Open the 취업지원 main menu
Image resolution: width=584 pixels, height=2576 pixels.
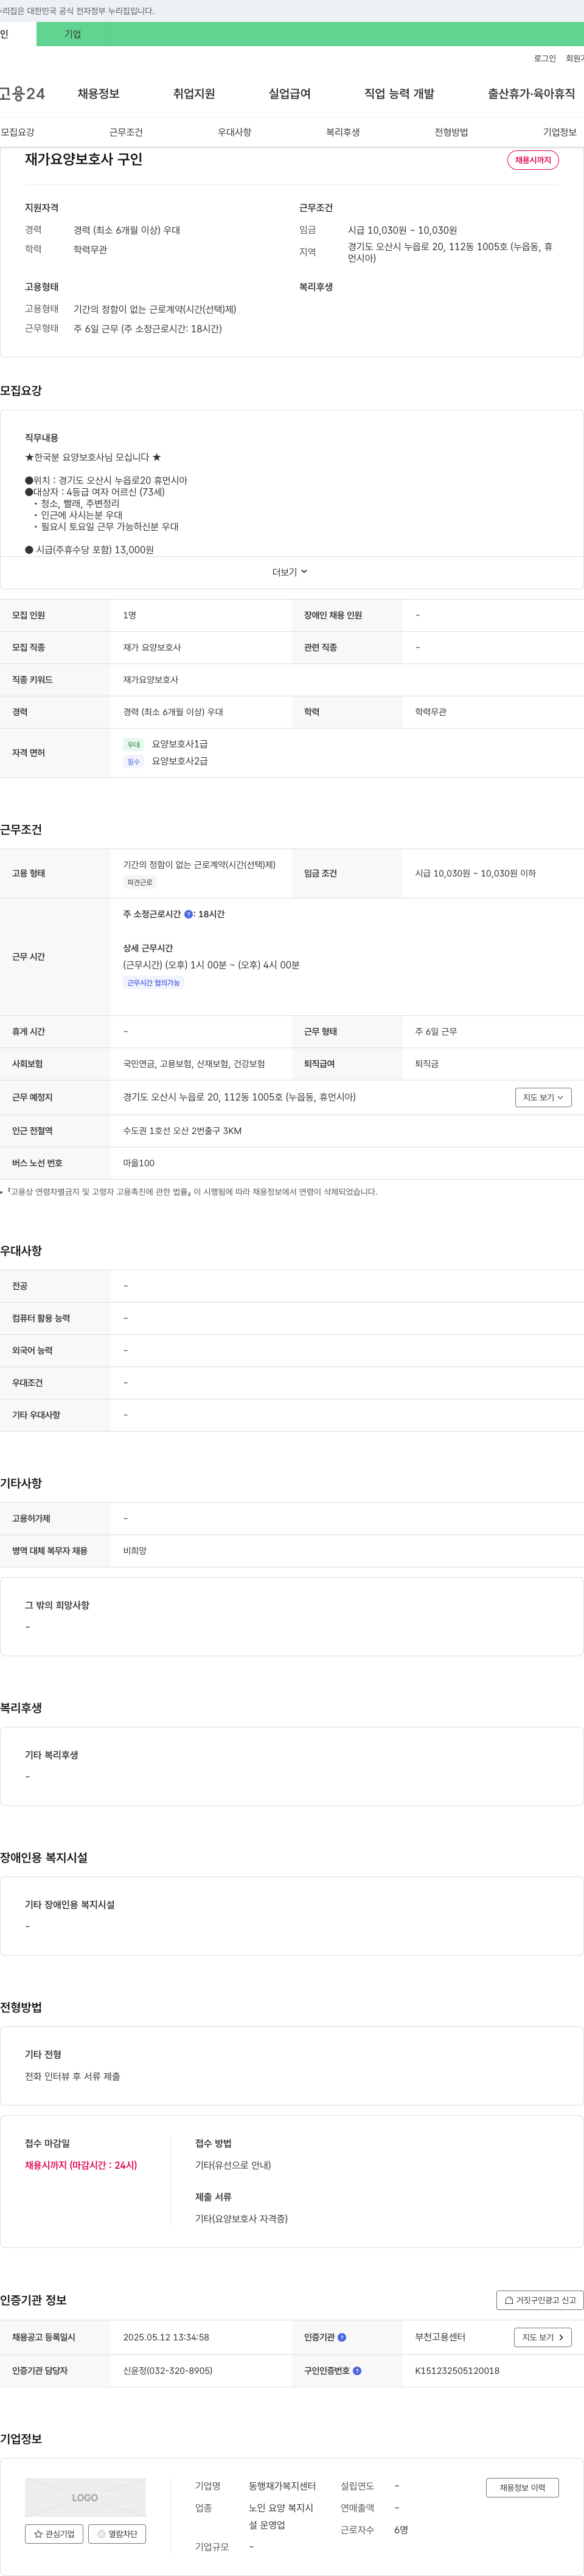click(x=194, y=94)
